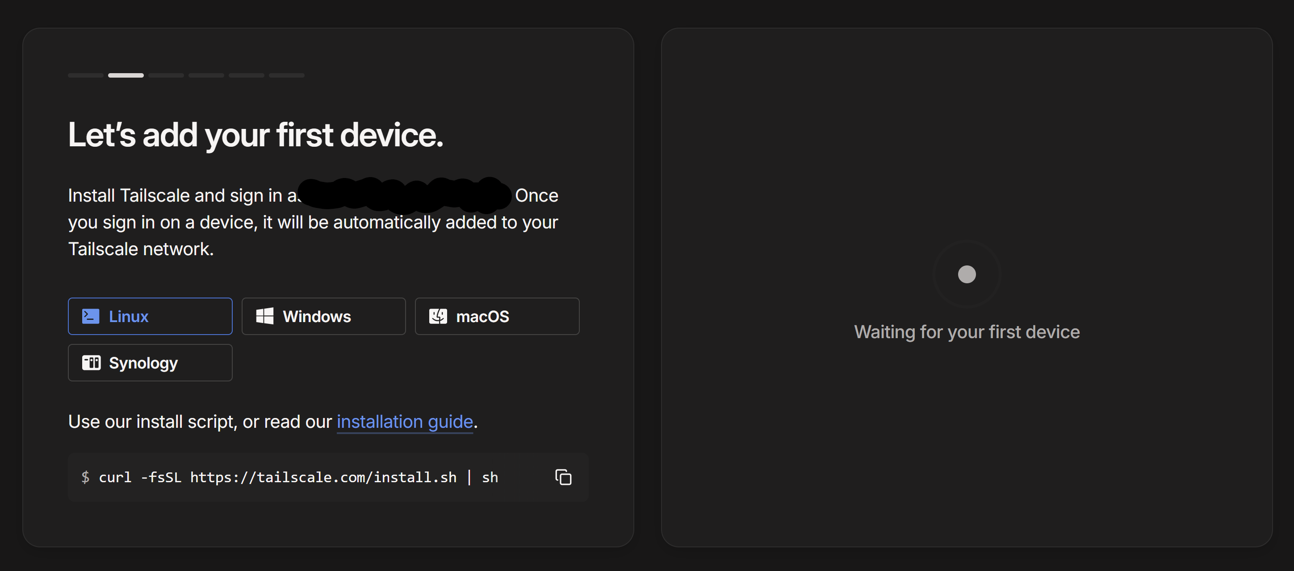Click the curl install command text
1294x571 pixels.
click(x=298, y=477)
